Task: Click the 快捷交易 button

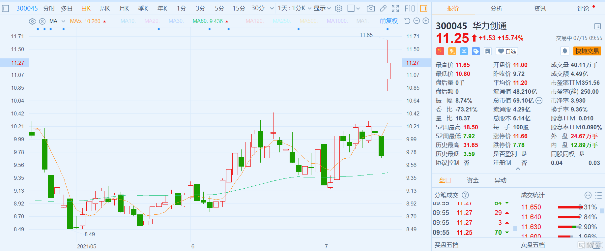Action: 587,51
